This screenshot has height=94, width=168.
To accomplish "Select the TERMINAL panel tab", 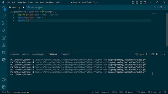I will pyautogui.click(x=53, y=54).
